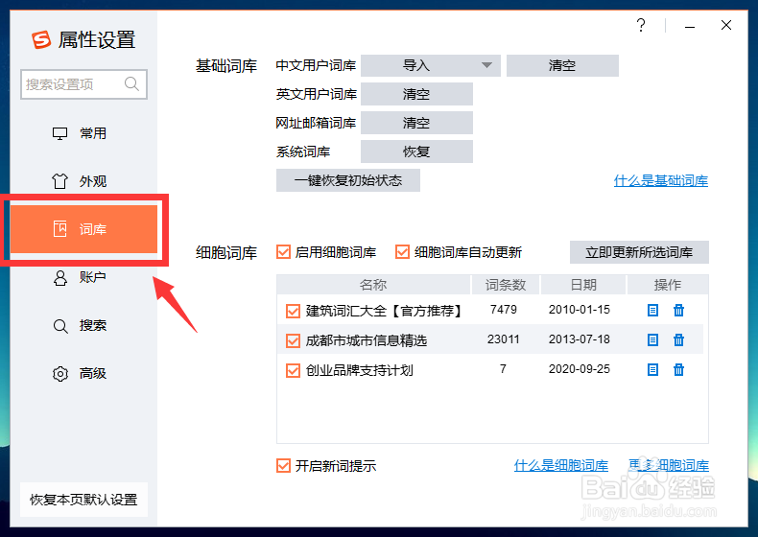Viewport: 758px width, 537px height.
Task: Uncheck 成都市城市信息精选 dictionary checkbox
Action: (293, 340)
